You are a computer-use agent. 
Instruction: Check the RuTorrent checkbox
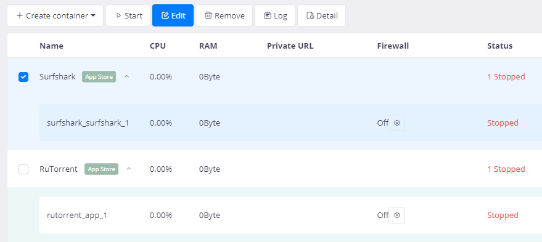(x=23, y=169)
